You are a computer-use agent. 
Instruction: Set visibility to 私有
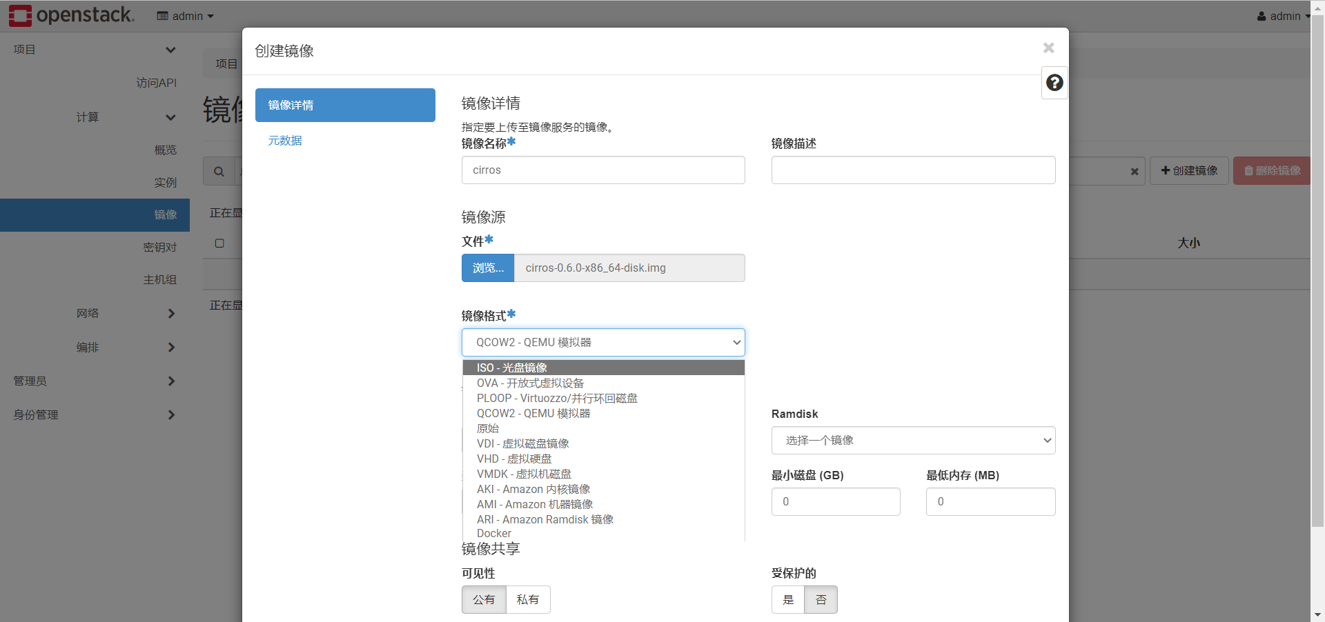pyautogui.click(x=528, y=599)
